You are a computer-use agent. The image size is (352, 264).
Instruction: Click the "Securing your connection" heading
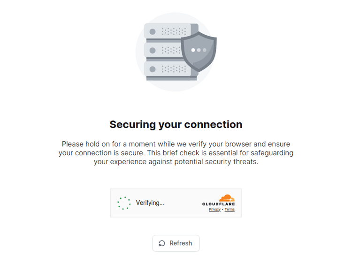click(x=176, y=124)
